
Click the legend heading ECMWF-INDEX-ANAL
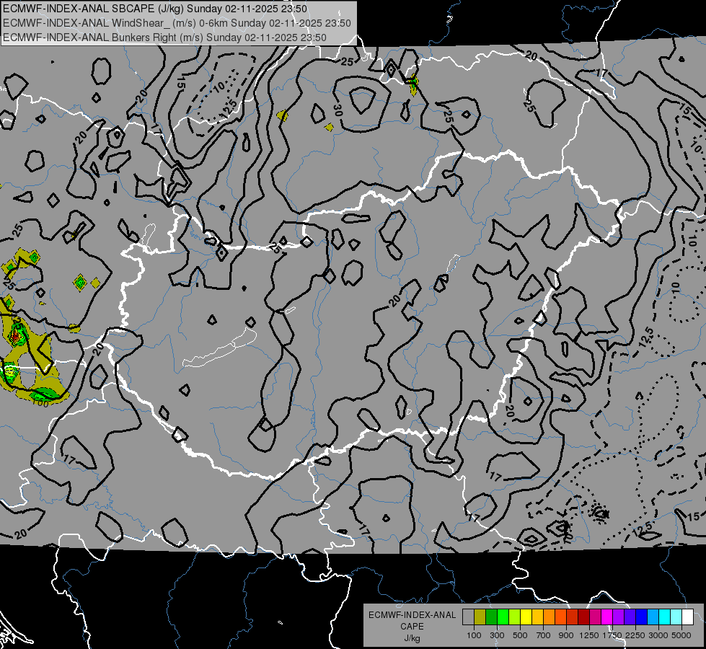tap(412, 615)
